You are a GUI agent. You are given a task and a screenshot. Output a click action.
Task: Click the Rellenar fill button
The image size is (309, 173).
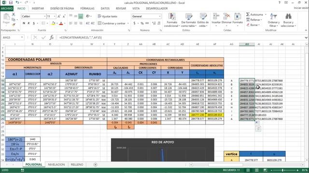point(254,20)
